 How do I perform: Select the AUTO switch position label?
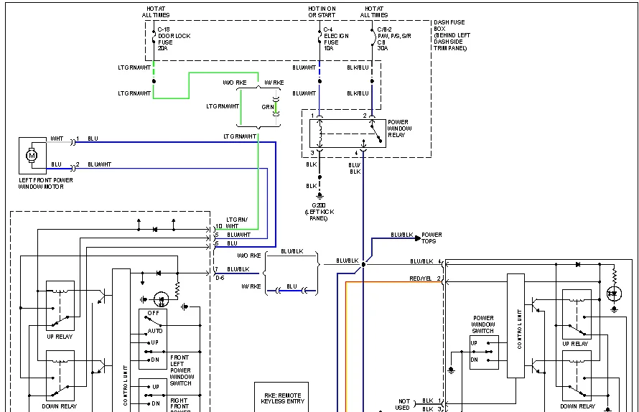click(155, 331)
